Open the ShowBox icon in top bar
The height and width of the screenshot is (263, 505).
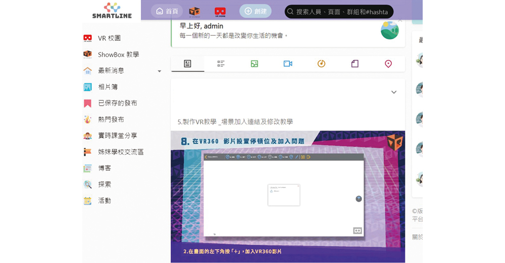pyautogui.click(x=194, y=12)
